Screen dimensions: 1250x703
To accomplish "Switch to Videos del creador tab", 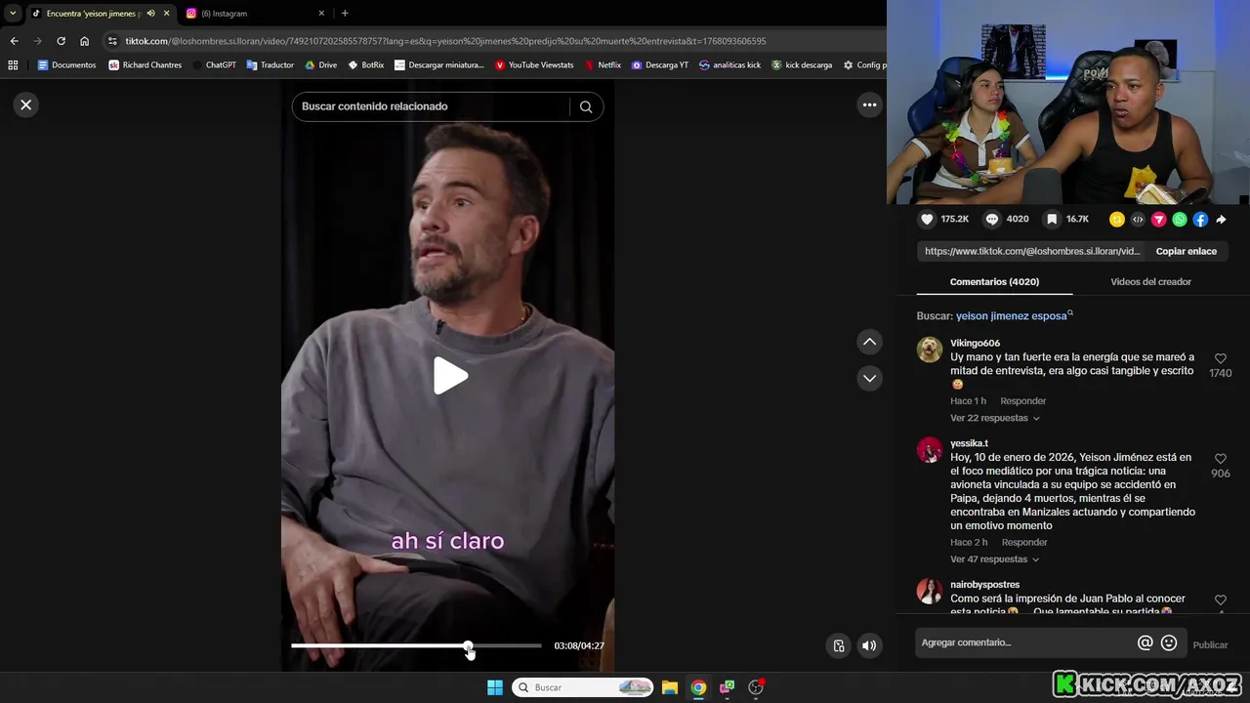I will point(1150,281).
